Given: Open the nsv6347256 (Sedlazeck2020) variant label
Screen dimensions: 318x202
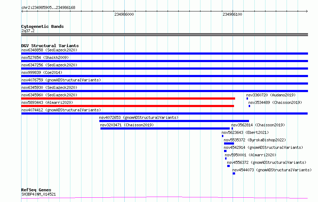Looking at the screenshot, I should pos(49,65).
